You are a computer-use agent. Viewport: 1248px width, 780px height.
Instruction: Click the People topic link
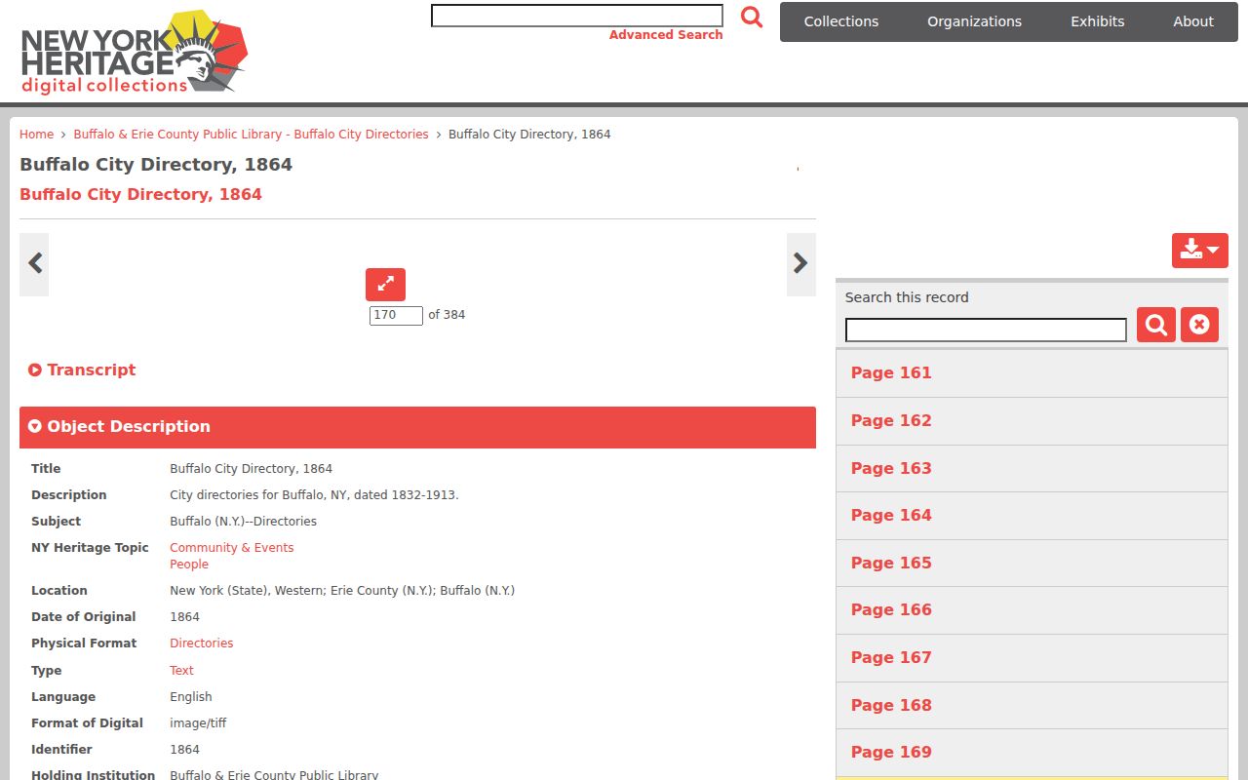coord(189,565)
